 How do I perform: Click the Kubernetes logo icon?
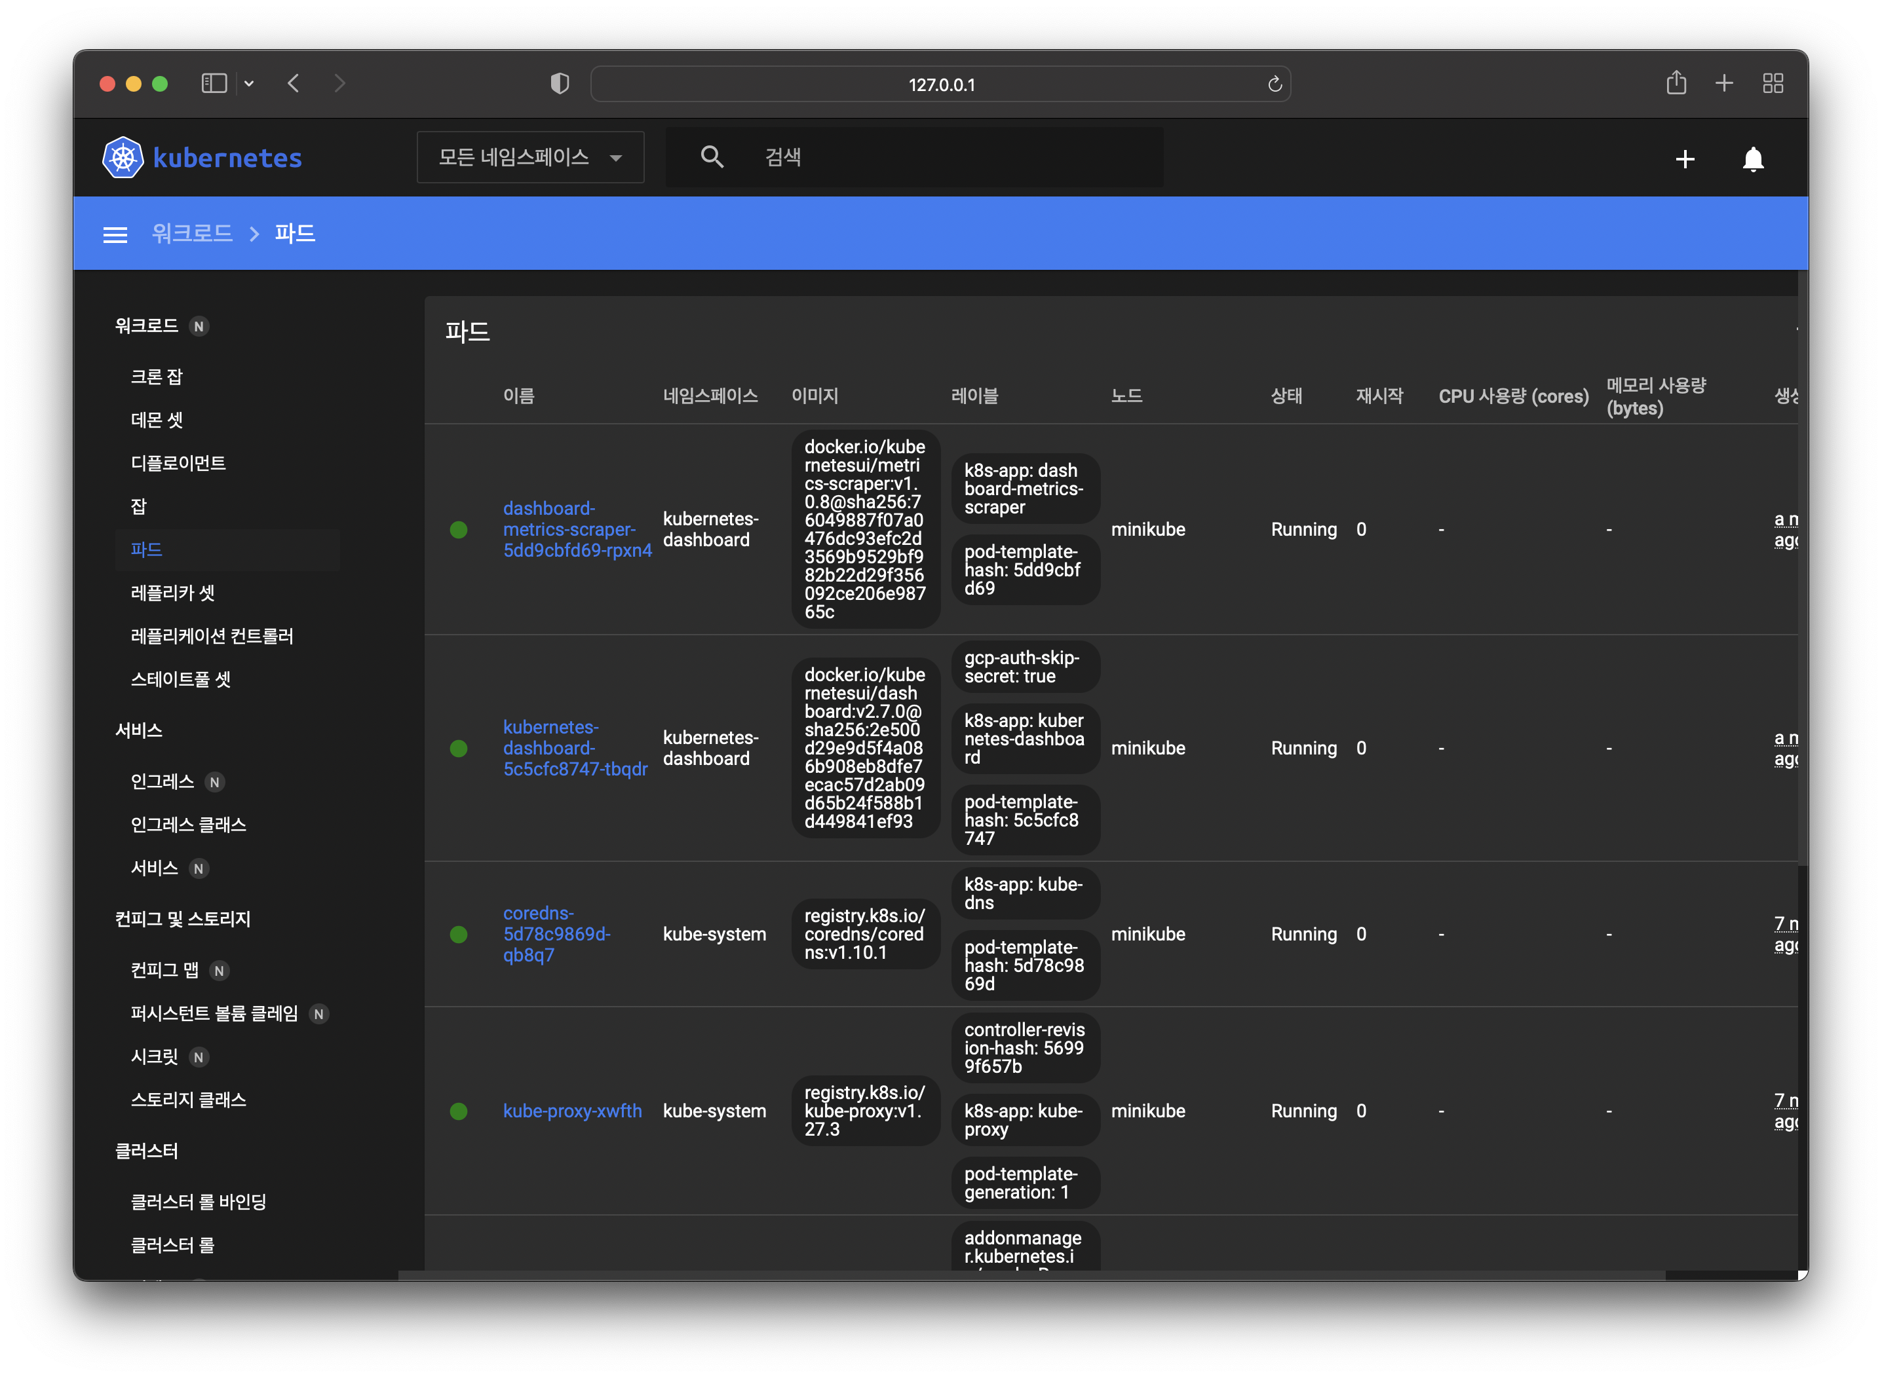pos(123,157)
